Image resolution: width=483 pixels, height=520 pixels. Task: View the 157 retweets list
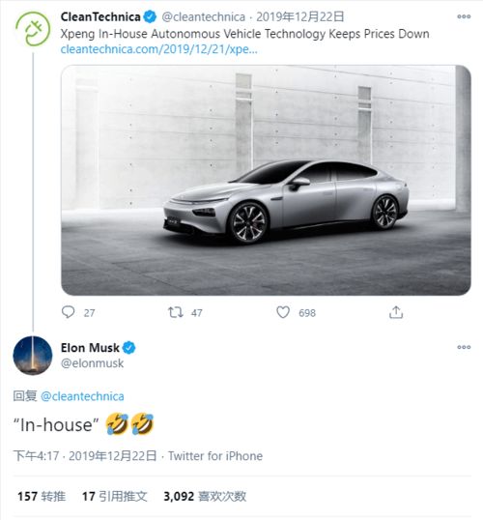(x=42, y=497)
